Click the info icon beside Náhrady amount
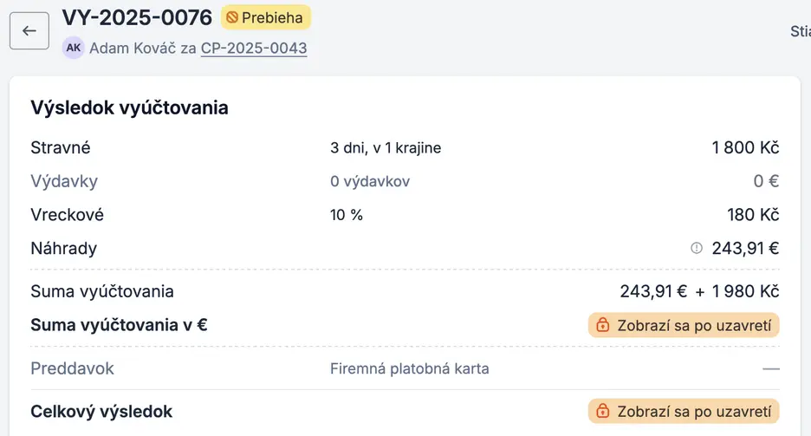The height and width of the screenshot is (436, 811). (696, 249)
